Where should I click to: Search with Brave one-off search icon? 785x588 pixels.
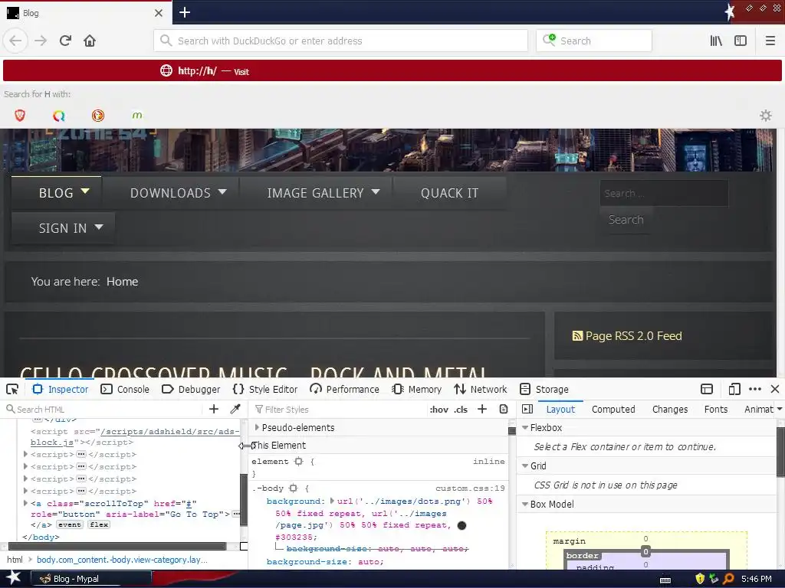[x=20, y=116]
